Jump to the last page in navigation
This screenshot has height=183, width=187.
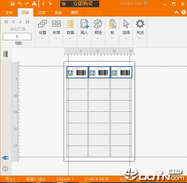tap(27, 22)
